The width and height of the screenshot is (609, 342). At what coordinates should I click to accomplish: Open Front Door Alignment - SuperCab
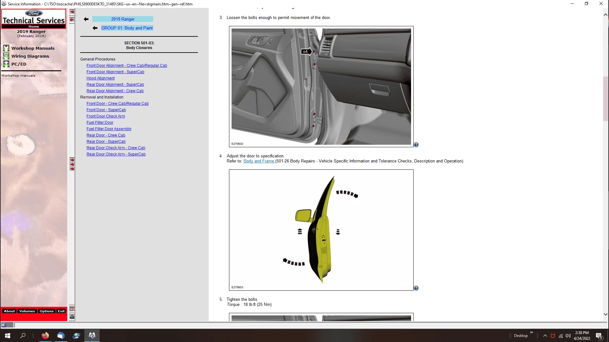click(x=115, y=72)
